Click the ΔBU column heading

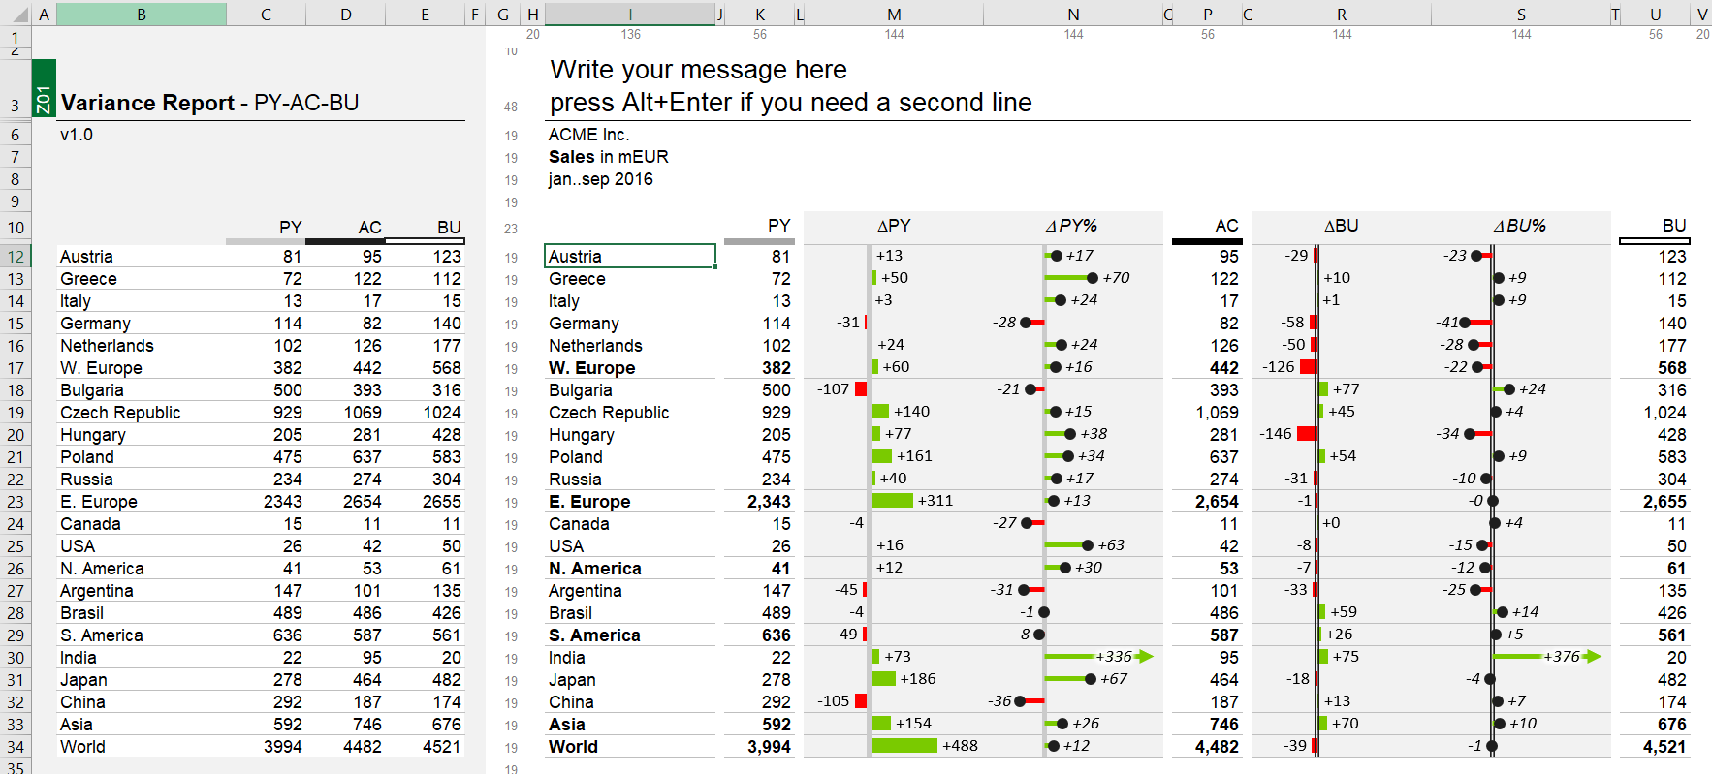coord(1341,226)
